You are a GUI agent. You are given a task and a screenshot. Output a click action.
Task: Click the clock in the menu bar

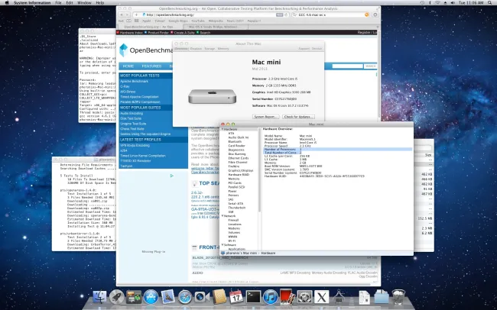[x=471, y=2]
